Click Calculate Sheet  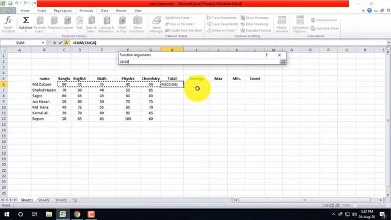click(x=324, y=28)
